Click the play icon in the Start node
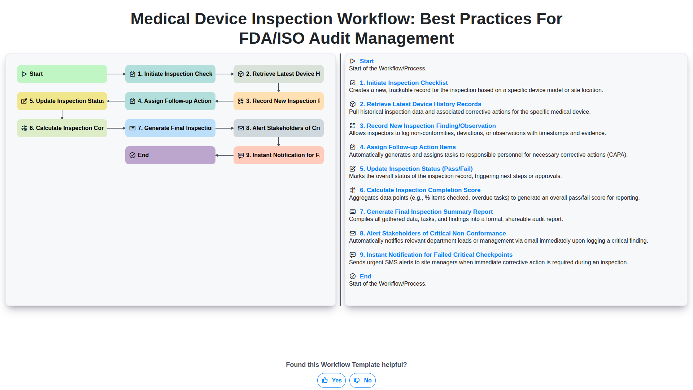This screenshot has height=390, width=693. 24,74
